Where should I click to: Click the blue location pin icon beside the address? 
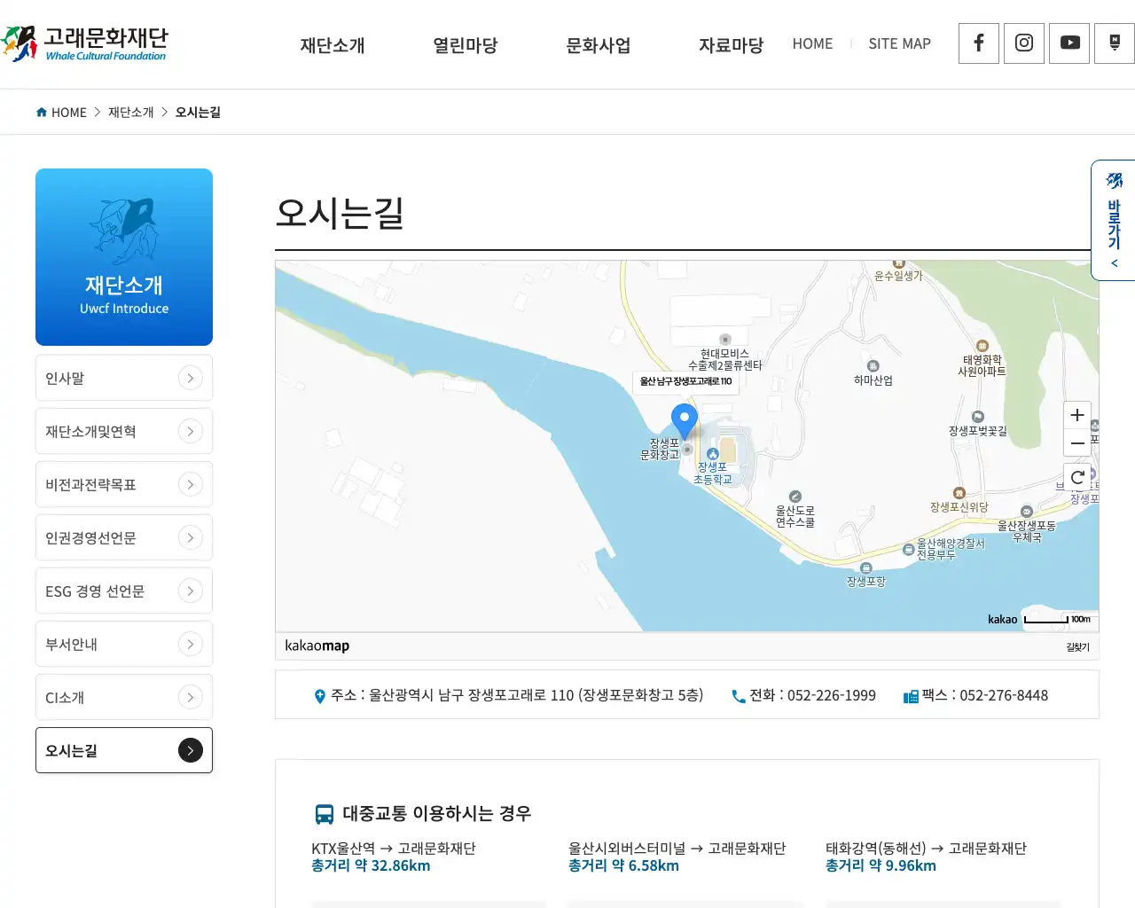[319, 695]
